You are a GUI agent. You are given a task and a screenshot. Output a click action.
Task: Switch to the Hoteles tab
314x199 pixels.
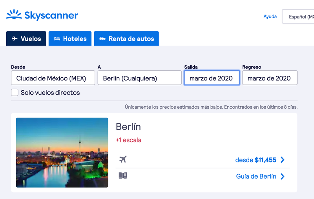click(x=70, y=38)
